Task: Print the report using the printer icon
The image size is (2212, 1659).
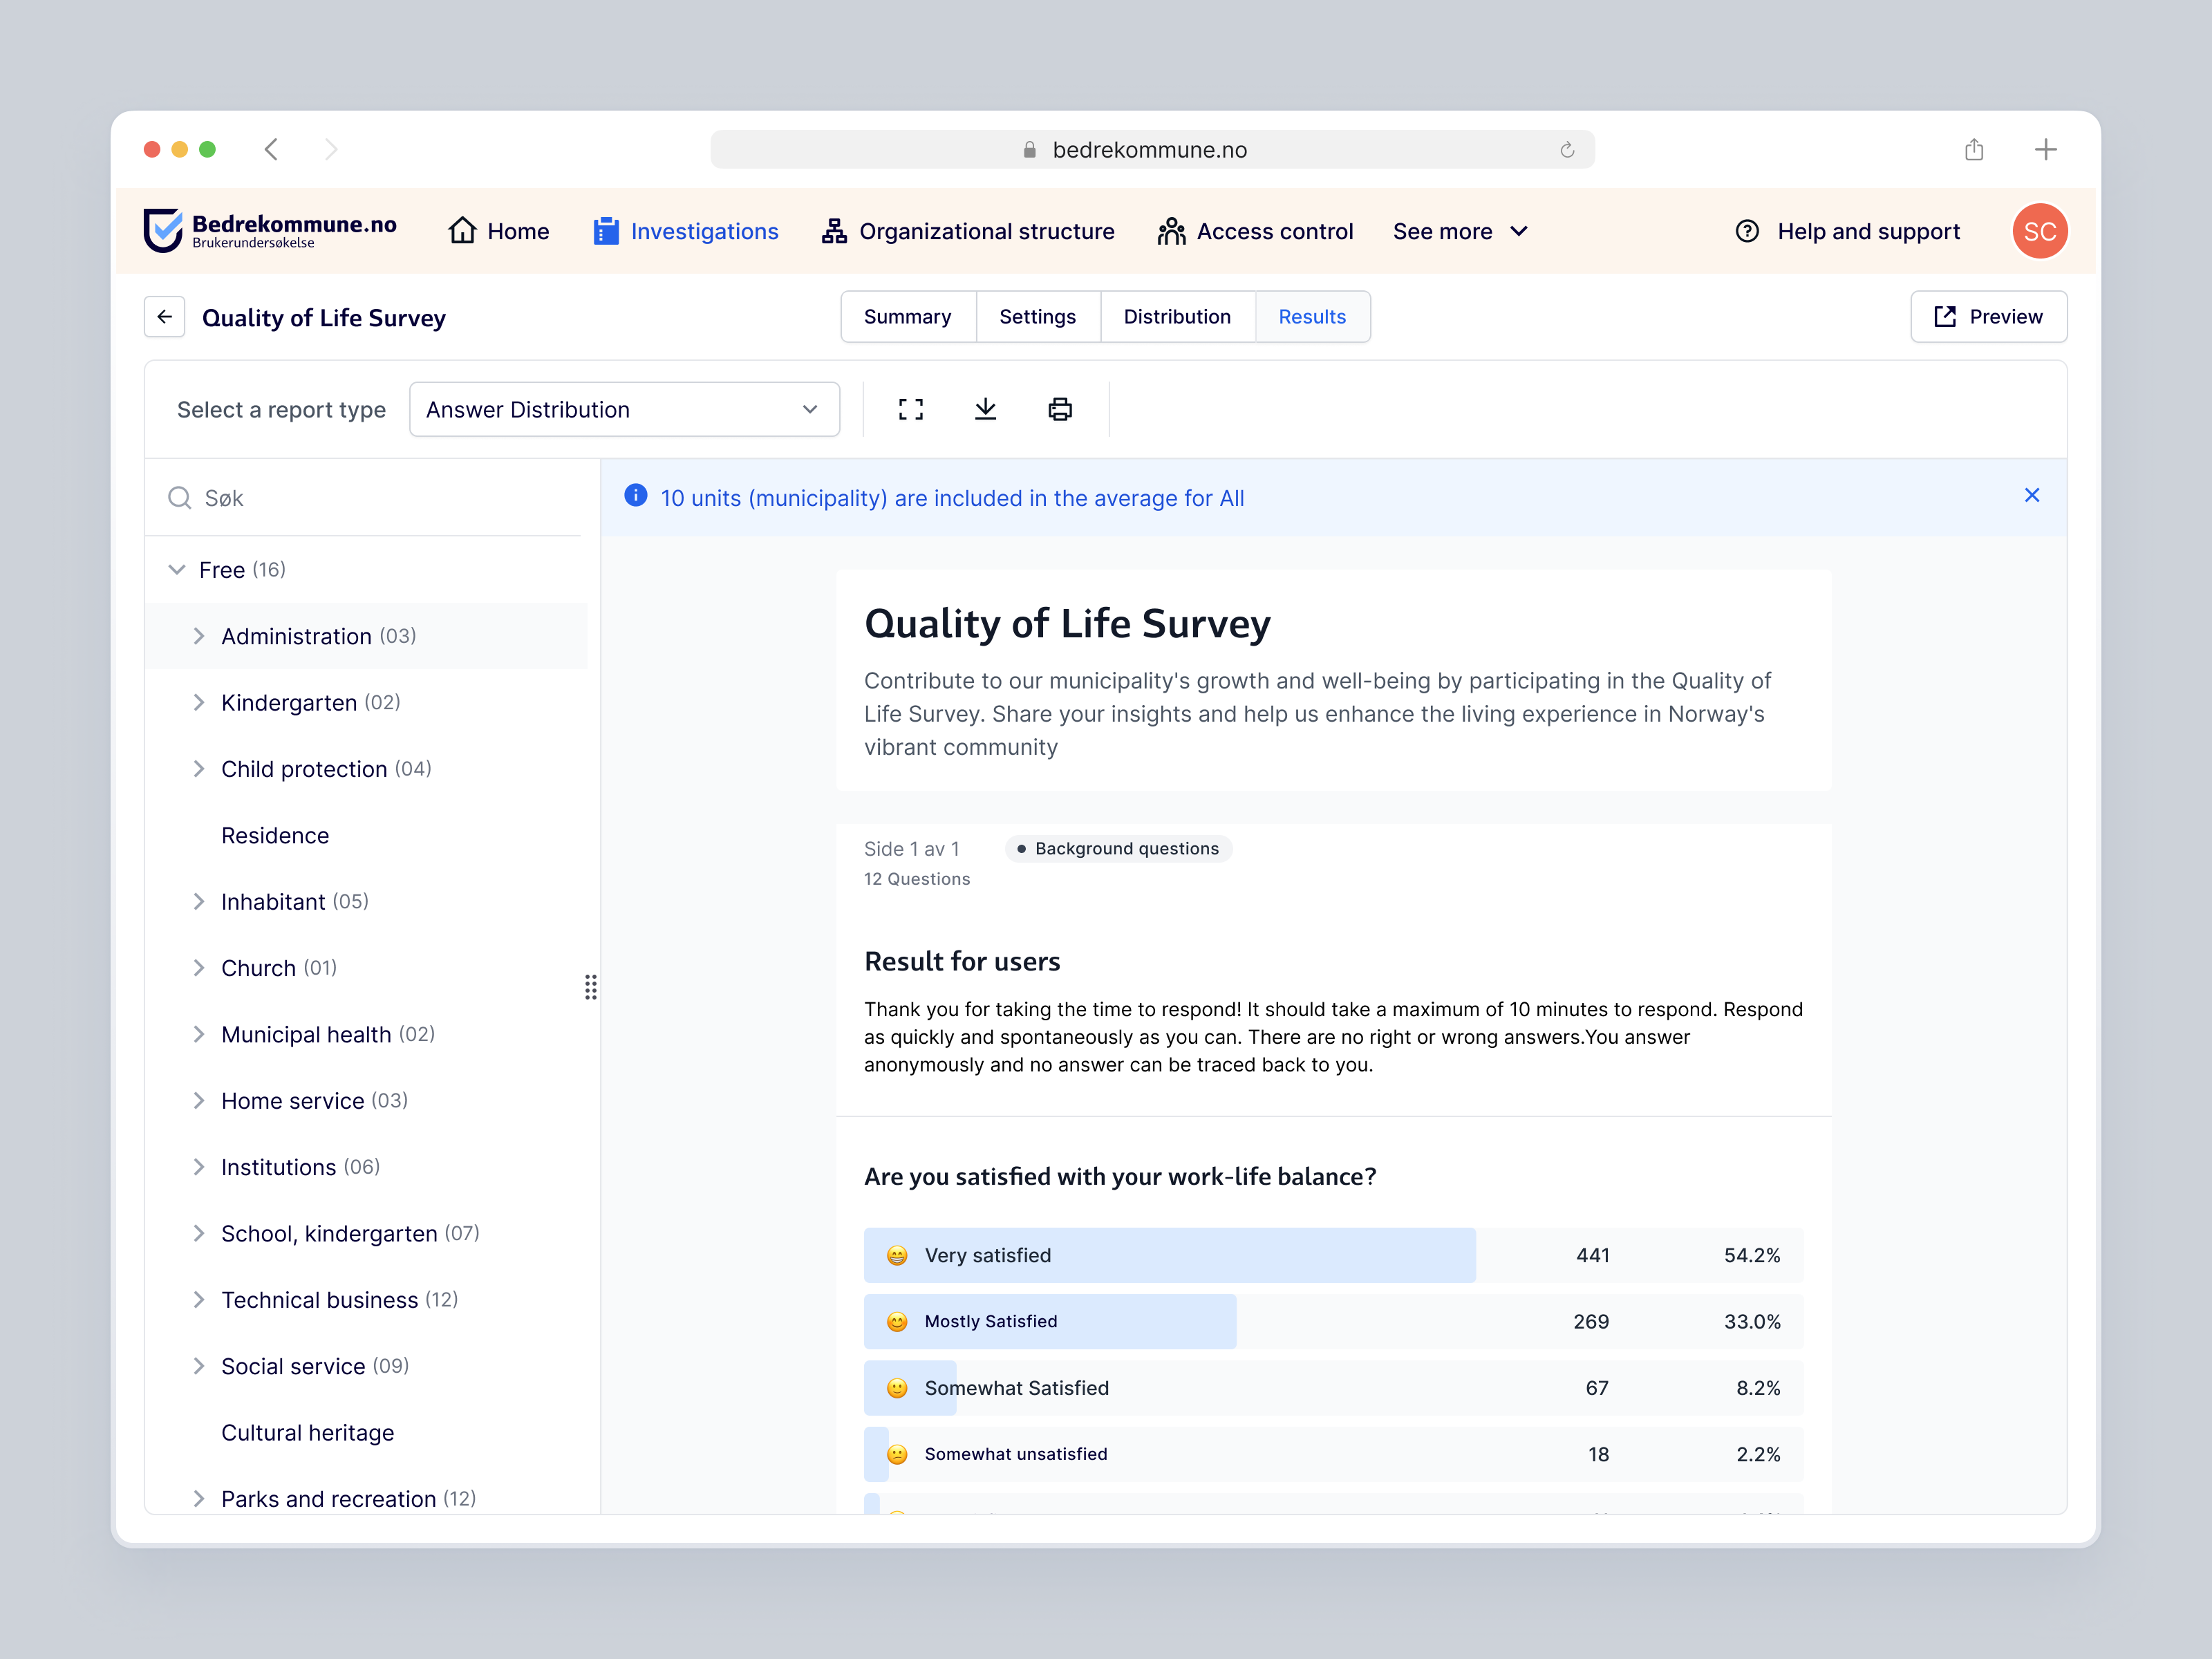Action: click(1060, 409)
